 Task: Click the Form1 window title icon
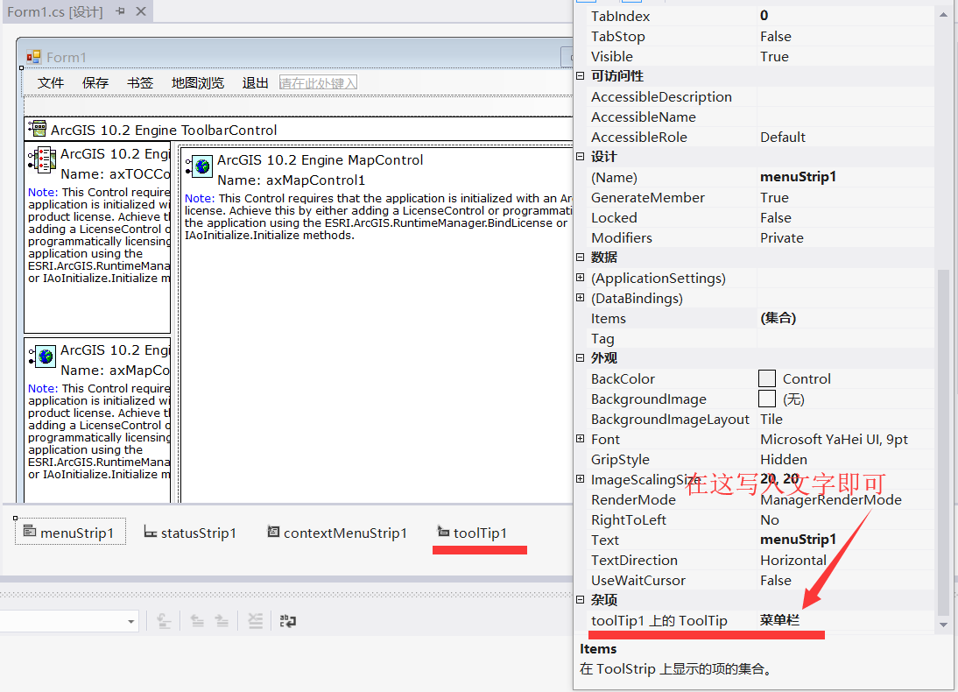(x=33, y=57)
